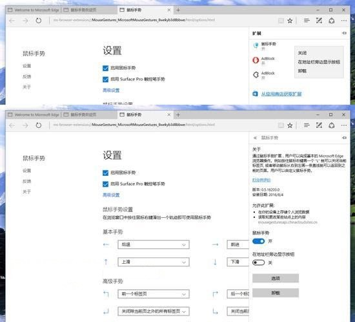Toggle 启用 Surface Pro 触控笔手势 checkbox in bottom window
Image resolution: width=355 pixels, height=322 pixels.
pos(105,184)
